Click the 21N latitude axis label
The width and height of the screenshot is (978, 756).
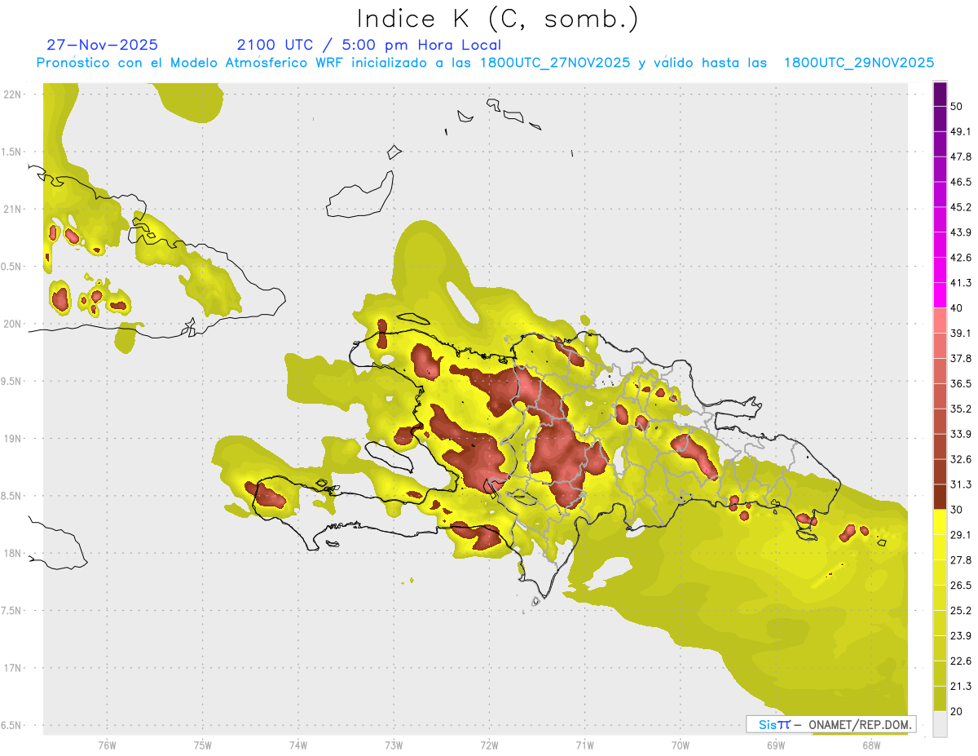[x=12, y=209]
